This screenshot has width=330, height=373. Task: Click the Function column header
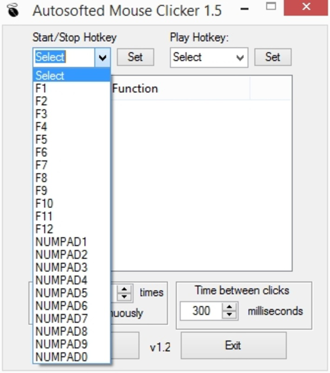point(181,89)
